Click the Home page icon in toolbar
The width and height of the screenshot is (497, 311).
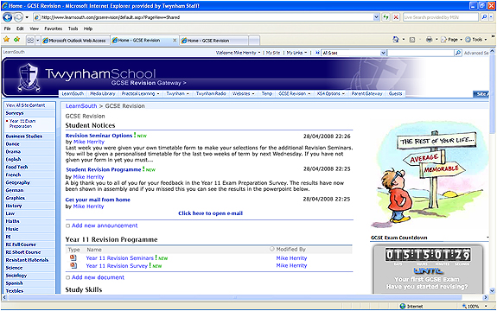396,40
